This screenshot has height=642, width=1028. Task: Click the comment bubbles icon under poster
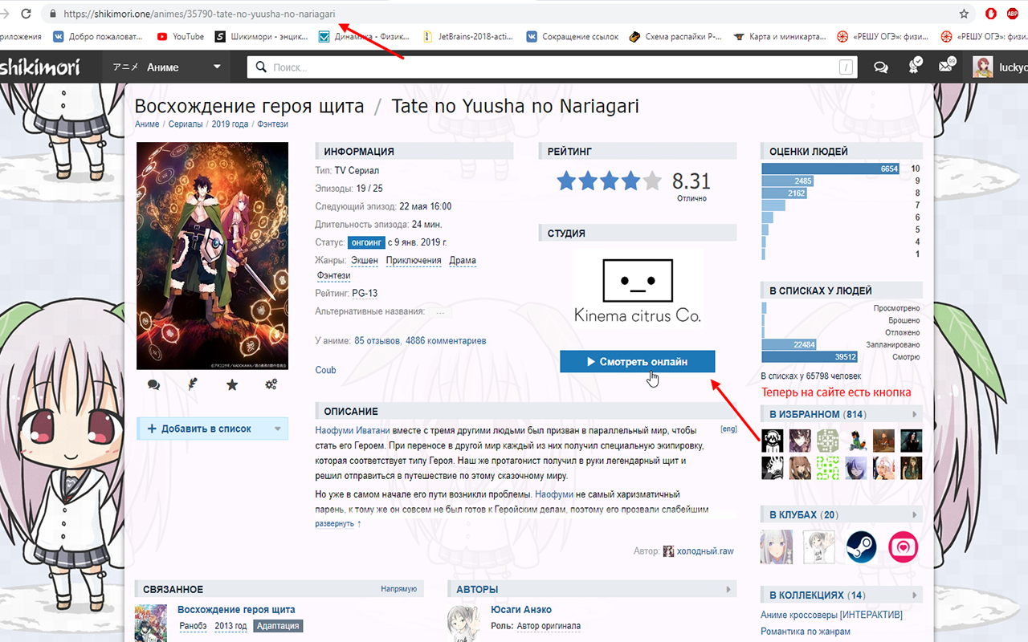[153, 385]
